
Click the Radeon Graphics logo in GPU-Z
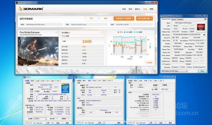(x=201, y=27)
